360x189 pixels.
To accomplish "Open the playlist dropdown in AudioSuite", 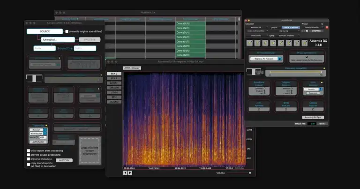I will click(x=276, y=28).
